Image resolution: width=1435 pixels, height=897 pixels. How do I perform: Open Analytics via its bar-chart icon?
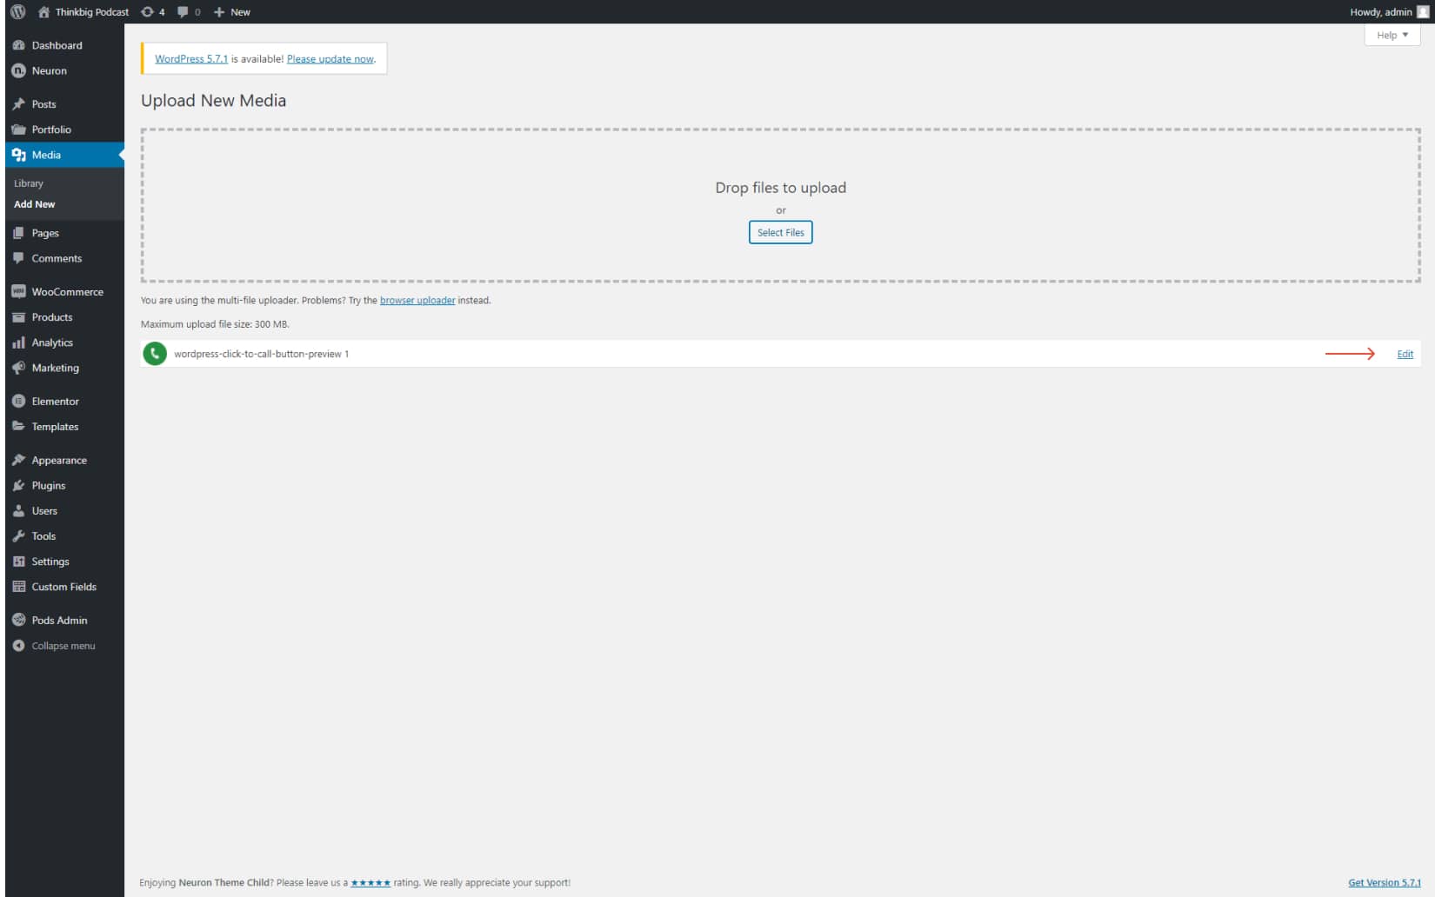pos(18,342)
